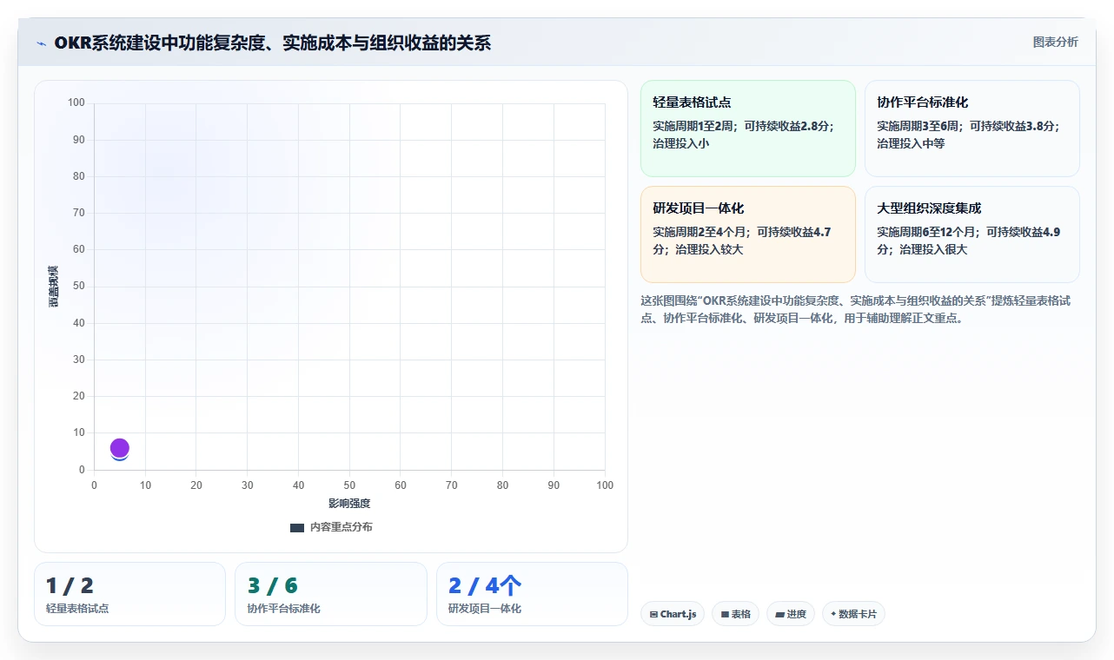Click the lightning icon beside the OKR title
The image size is (1114, 660).
pos(42,43)
